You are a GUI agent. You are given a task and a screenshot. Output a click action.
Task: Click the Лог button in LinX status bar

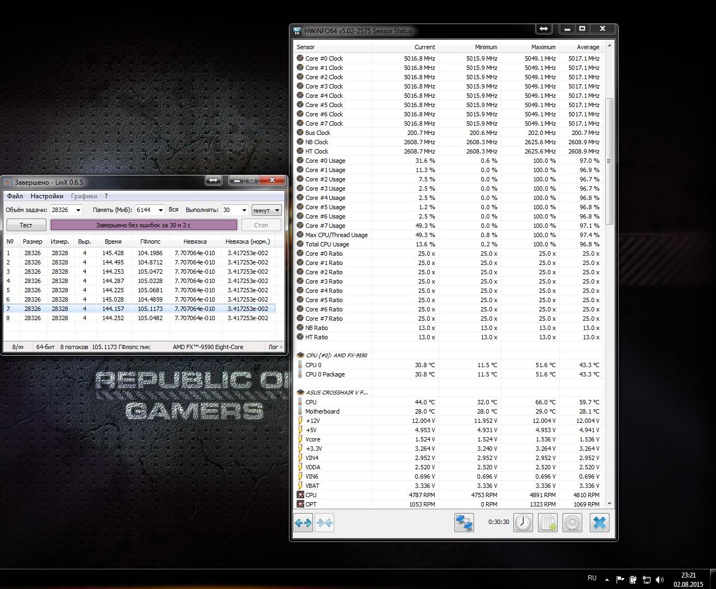pos(275,347)
